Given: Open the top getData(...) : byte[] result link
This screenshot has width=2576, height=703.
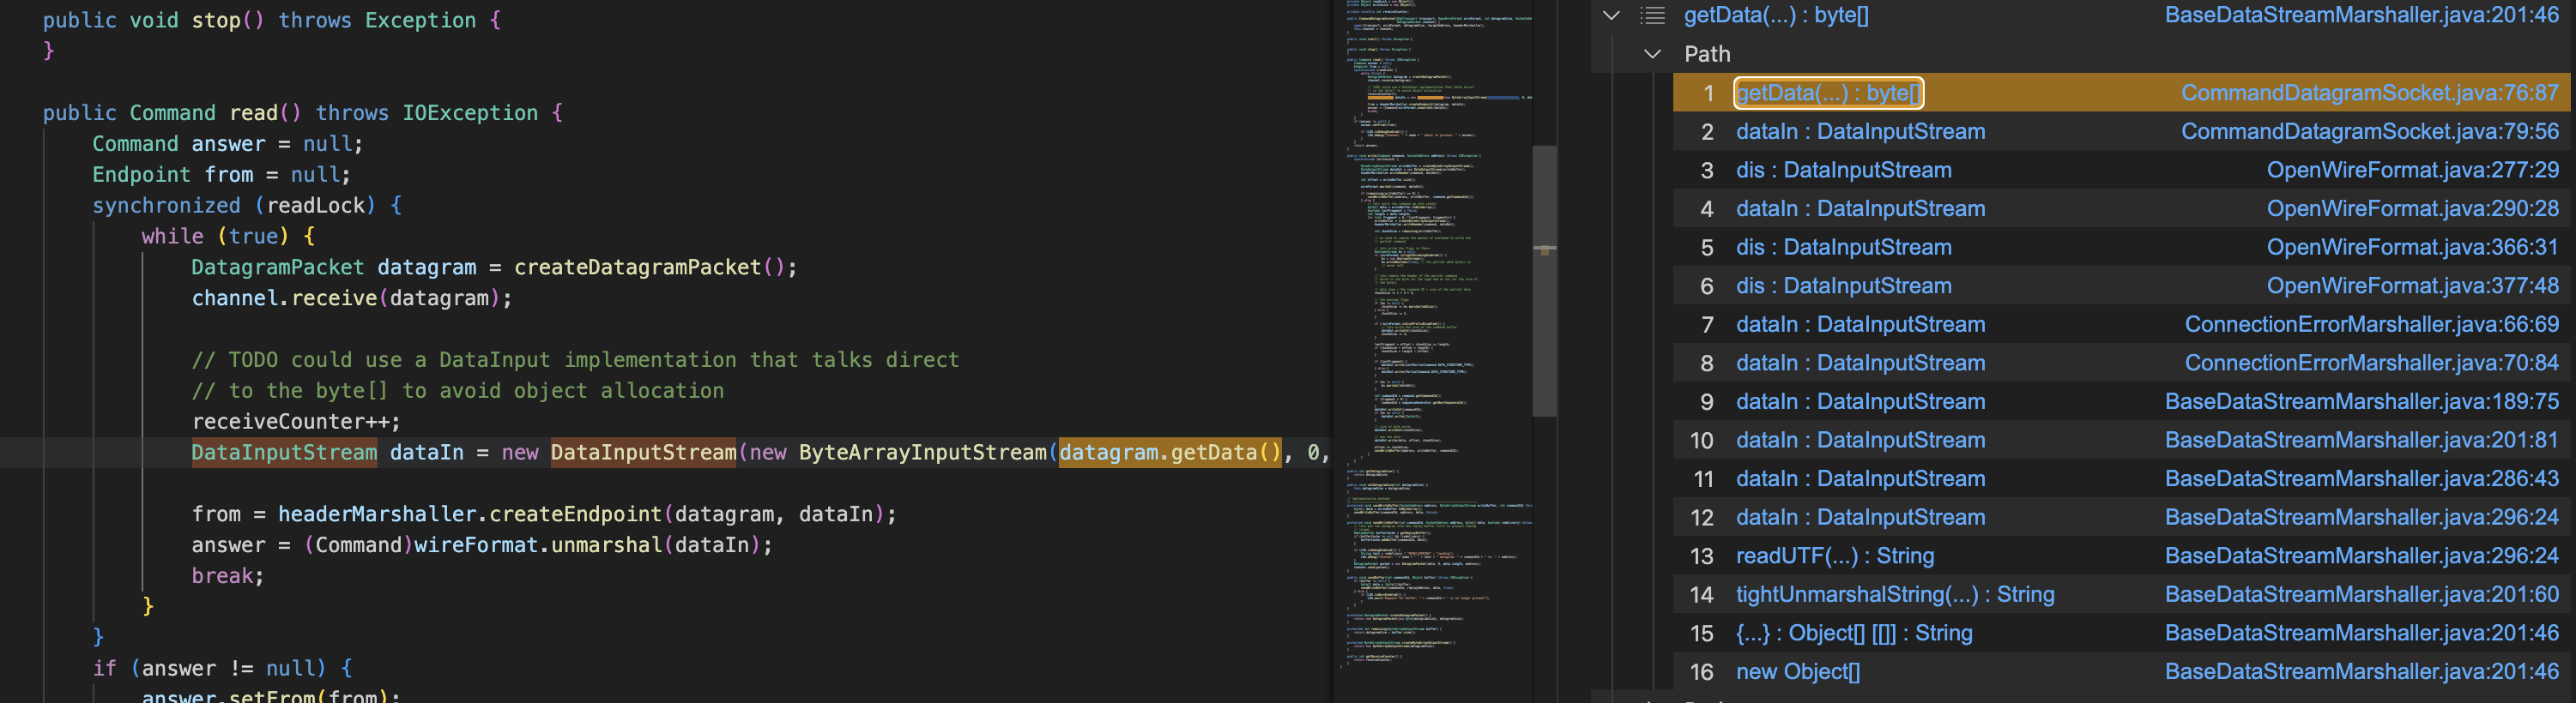Looking at the screenshot, I should coord(1776,15).
